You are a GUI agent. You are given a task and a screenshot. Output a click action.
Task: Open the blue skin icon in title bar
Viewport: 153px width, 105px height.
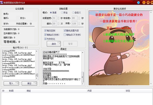[x=138, y=3]
